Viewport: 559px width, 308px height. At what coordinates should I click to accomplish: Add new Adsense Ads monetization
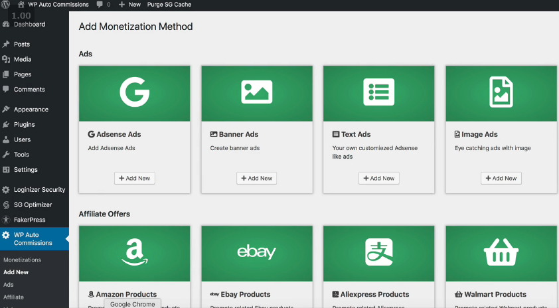[x=134, y=179]
